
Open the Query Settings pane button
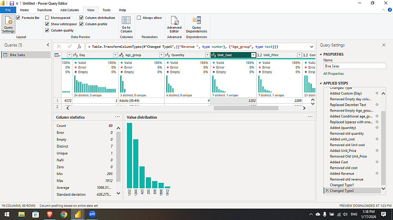8,24
